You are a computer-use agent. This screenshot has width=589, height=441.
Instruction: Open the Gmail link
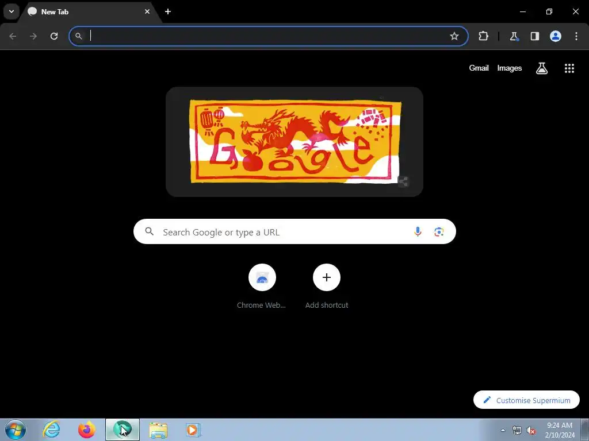(479, 68)
